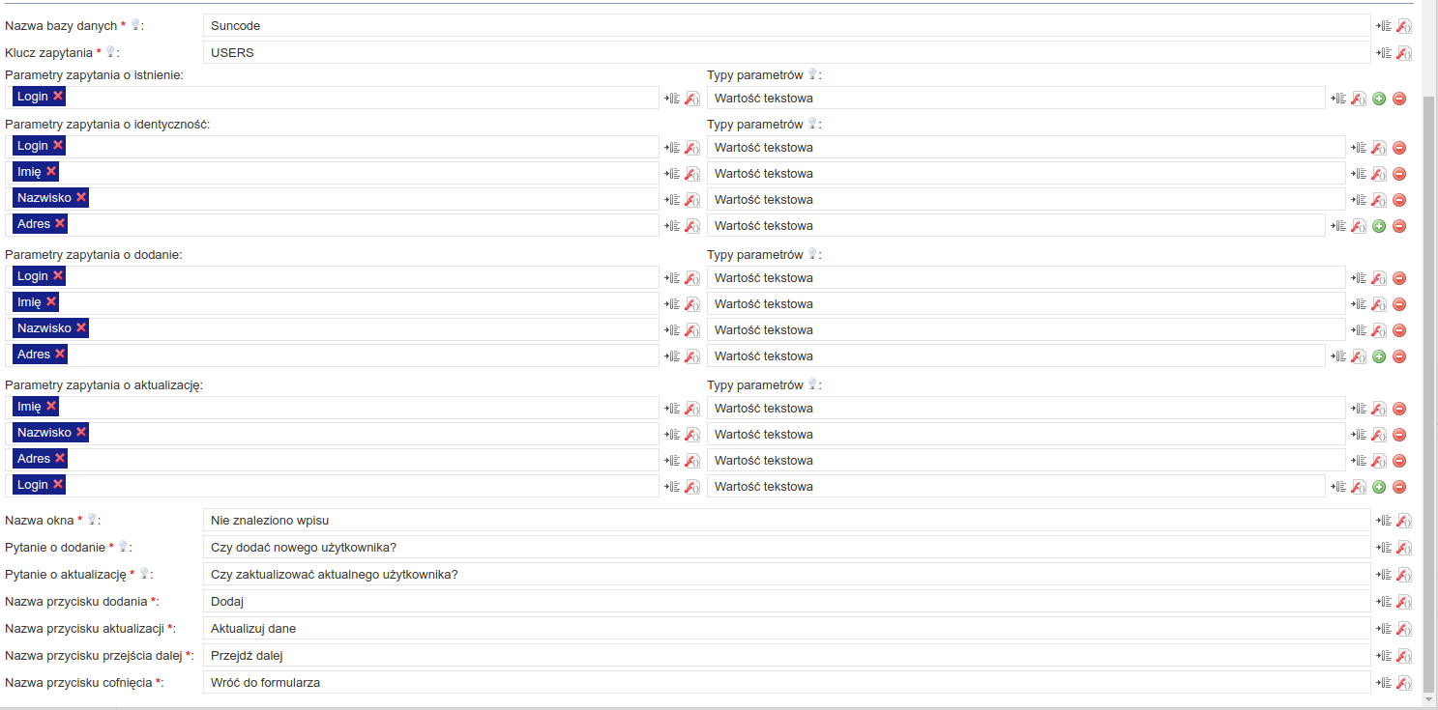
Task: Remove Login tag in update parameters
Action: (58, 484)
